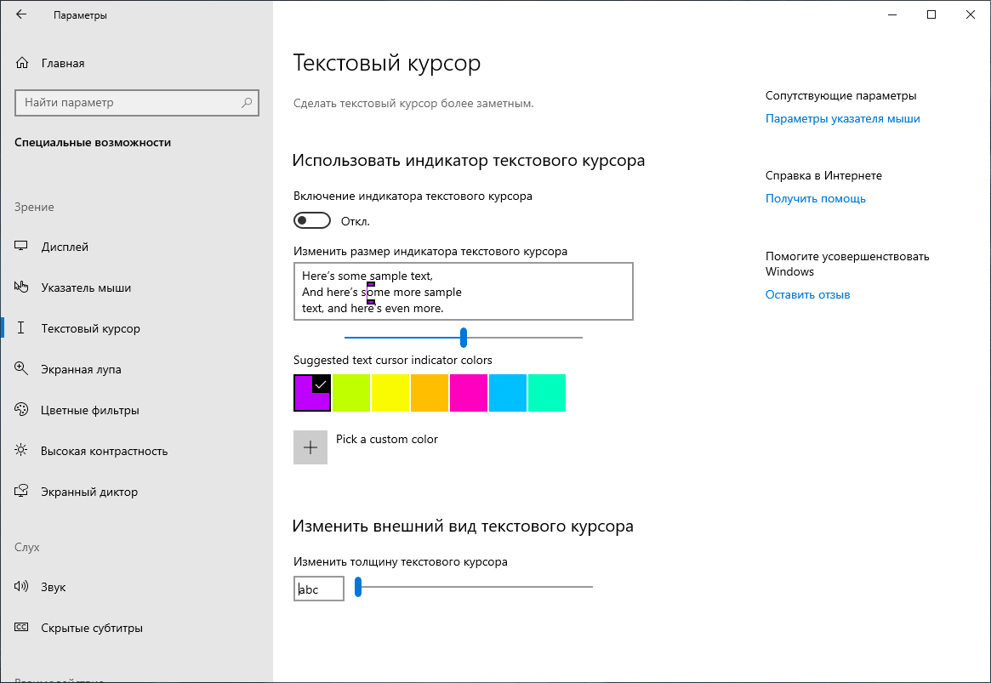Image resolution: width=991 pixels, height=683 pixels.
Task: Open Экранный диктор via the Narrator icon
Action: 21,492
